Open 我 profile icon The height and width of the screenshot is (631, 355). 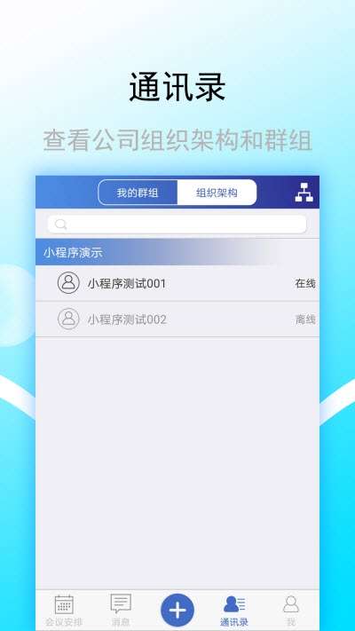tap(291, 604)
